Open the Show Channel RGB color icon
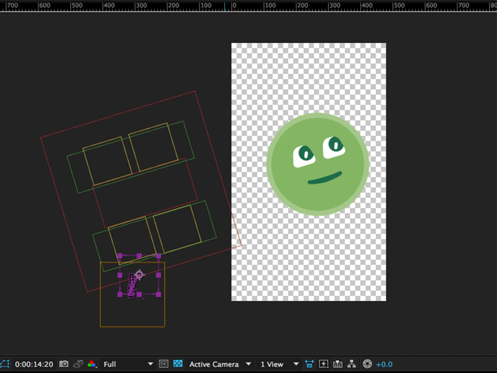The image size is (497, 373). (x=92, y=364)
